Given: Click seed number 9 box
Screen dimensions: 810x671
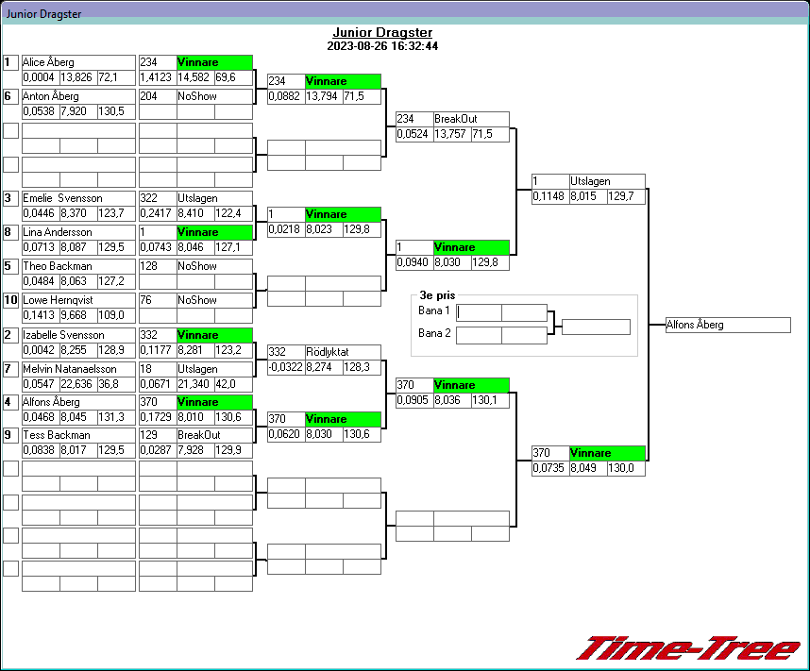Looking at the screenshot, I should tap(10, 435).
